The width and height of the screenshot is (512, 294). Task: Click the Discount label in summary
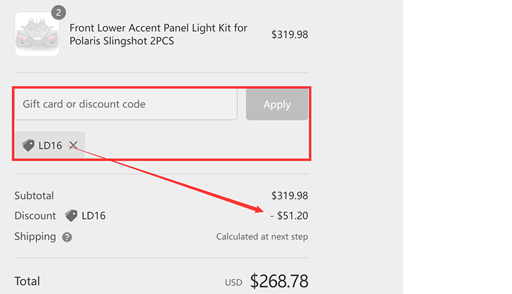[x=35, y=216]
